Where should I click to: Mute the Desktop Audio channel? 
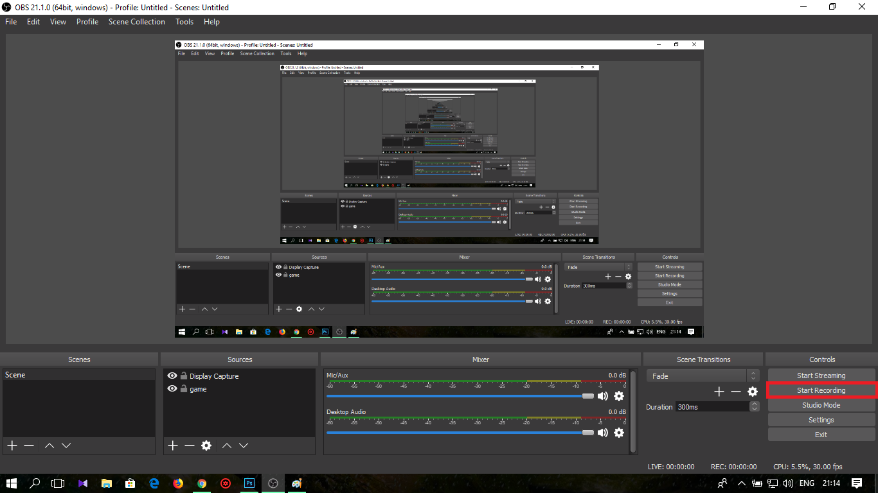(x=603, y=433)
